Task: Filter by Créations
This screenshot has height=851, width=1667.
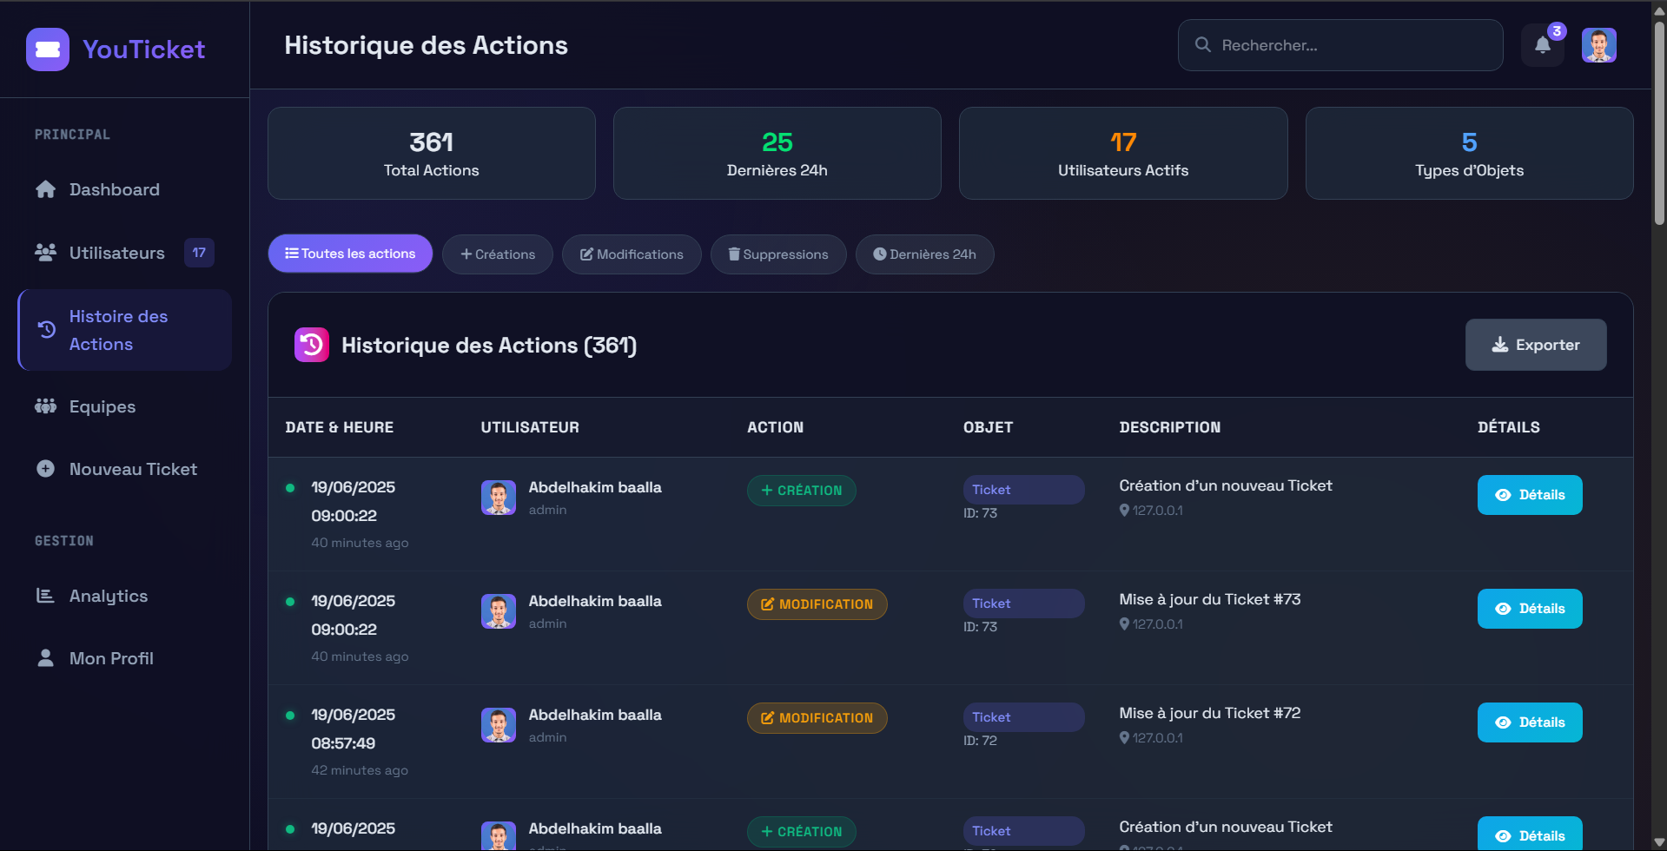Action: click(498, 254)
